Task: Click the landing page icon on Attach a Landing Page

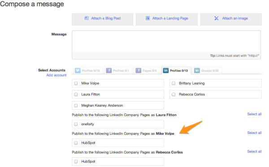Action: 148,18
